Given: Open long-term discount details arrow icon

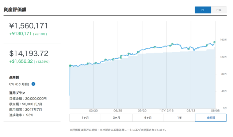Looking at the screenshot, I should tap(34, 84).
